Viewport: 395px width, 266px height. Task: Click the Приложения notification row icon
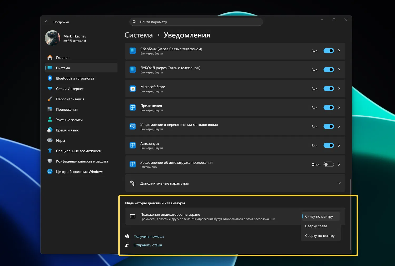point(133,108)
